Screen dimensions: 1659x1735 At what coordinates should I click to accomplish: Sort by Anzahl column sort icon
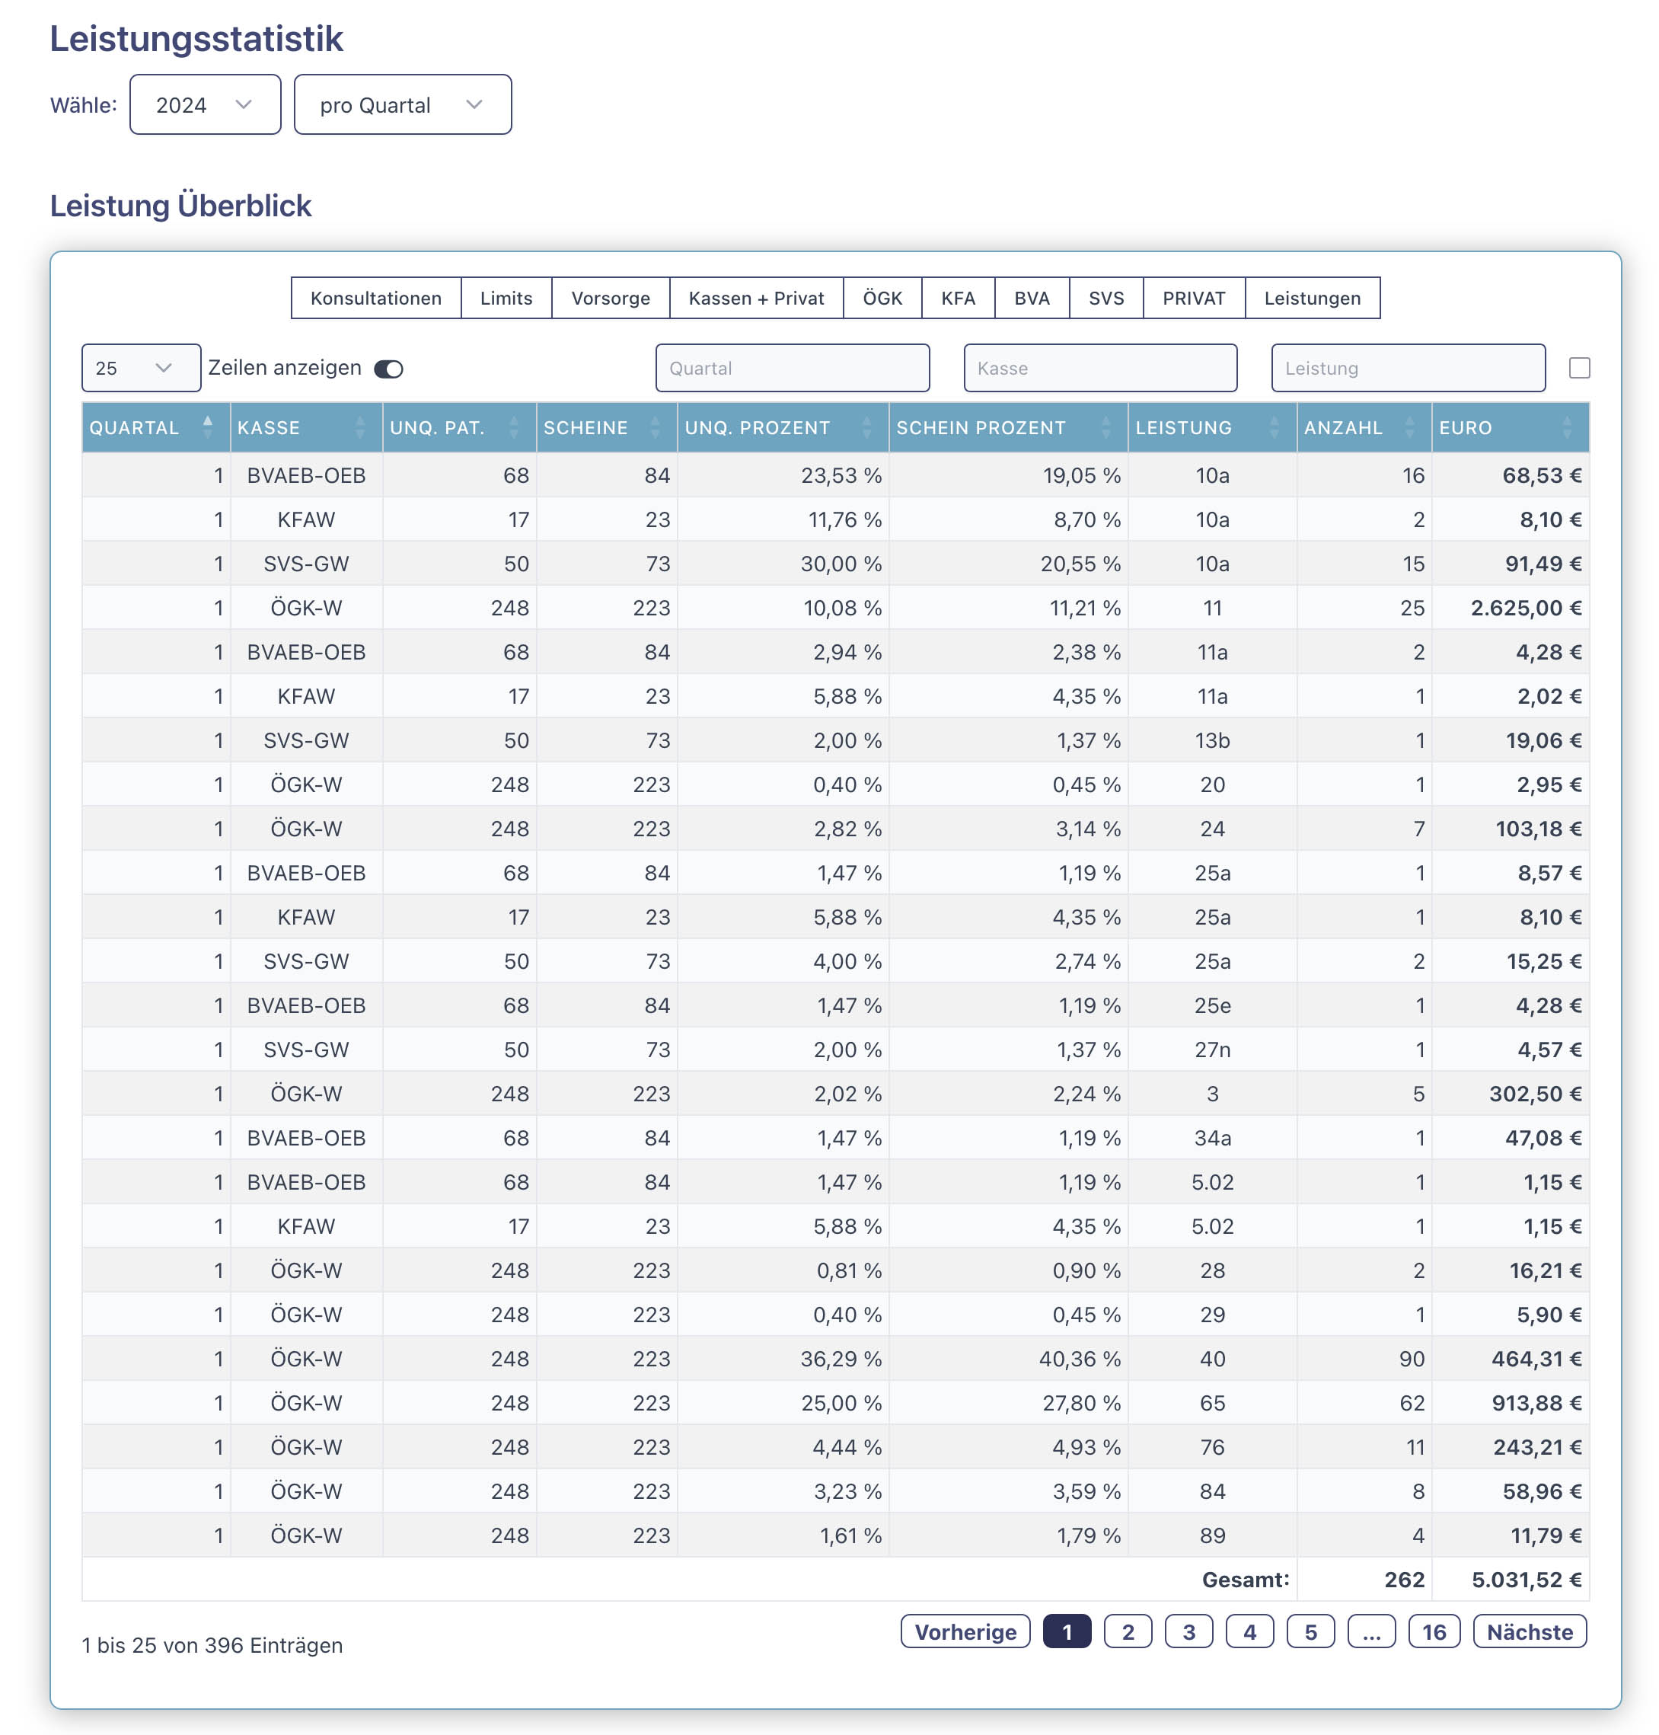(x=1409, y=427)
